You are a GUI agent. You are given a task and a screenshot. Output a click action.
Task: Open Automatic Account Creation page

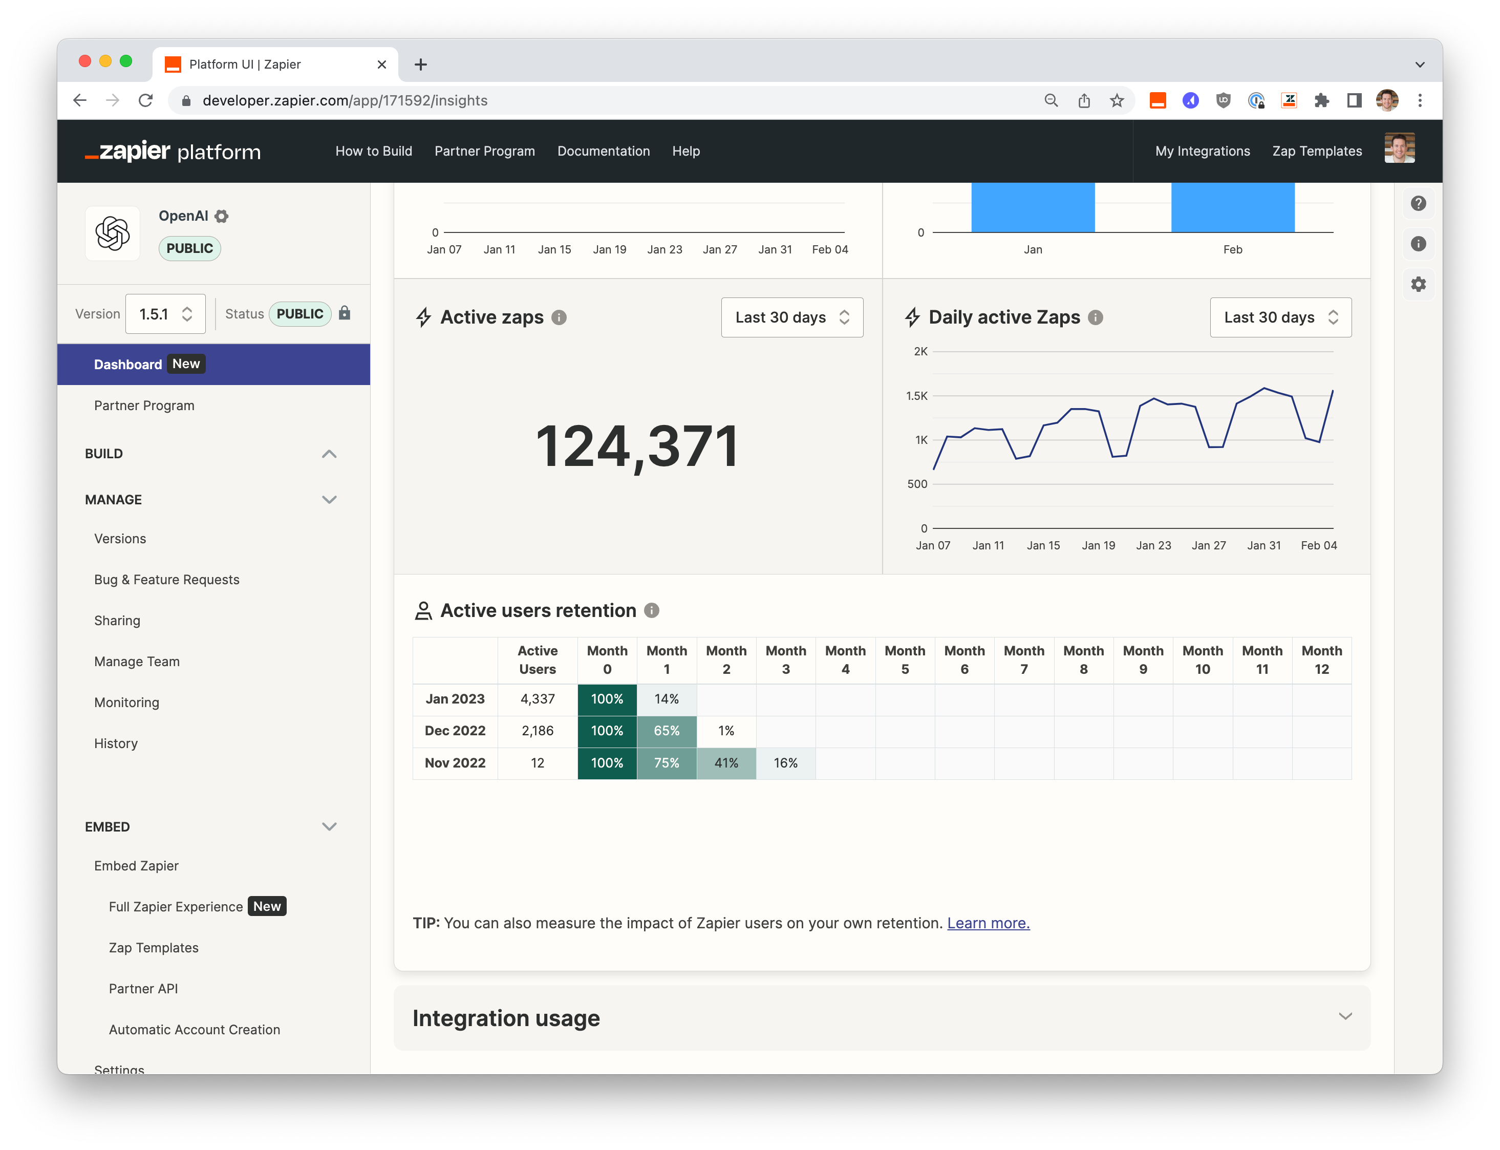(195, 1030)
